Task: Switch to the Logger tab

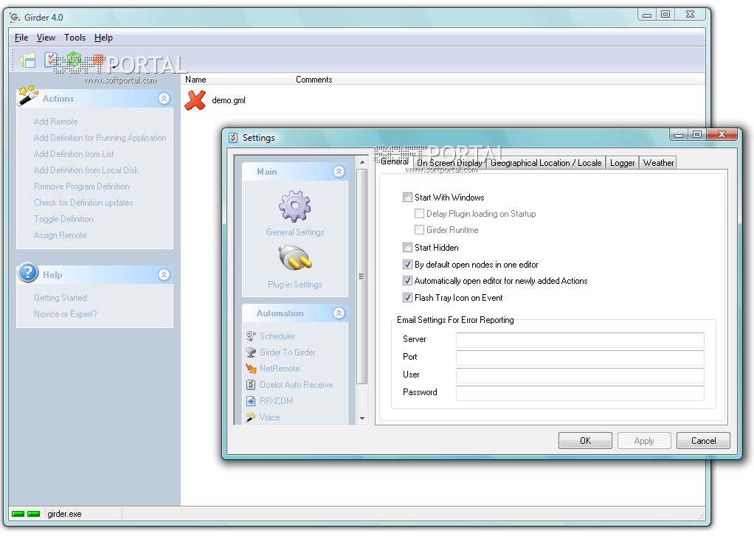Action: click(622, 163)
